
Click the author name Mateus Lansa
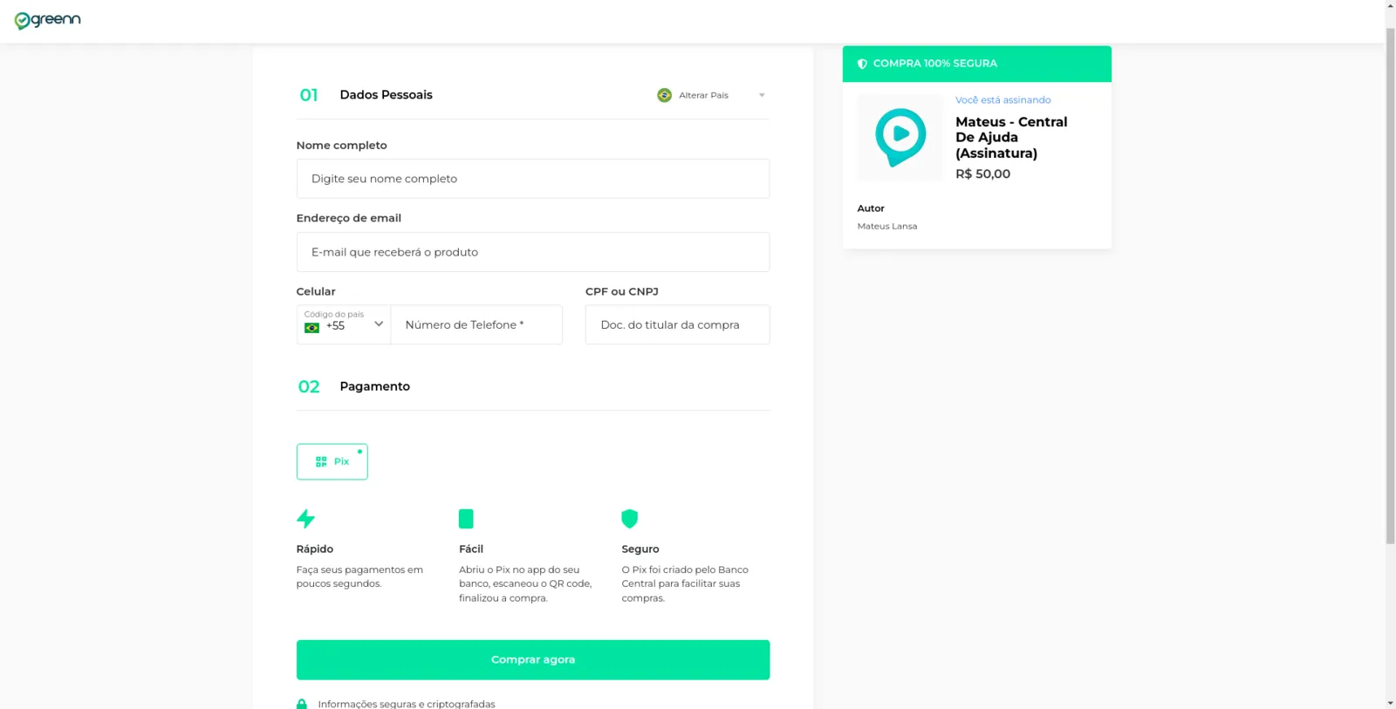pyautogui.click(x=887, y=226)
